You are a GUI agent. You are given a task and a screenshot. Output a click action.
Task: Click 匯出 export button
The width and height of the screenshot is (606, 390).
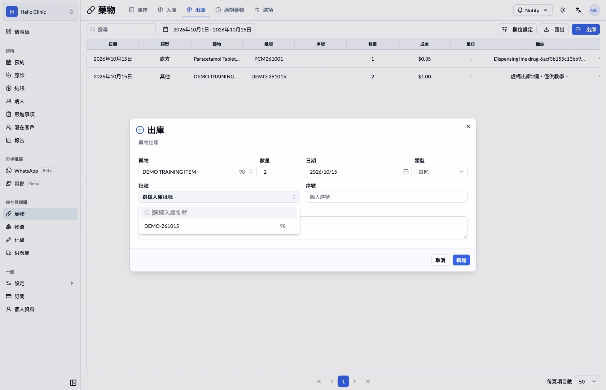(x=554, y=29)
